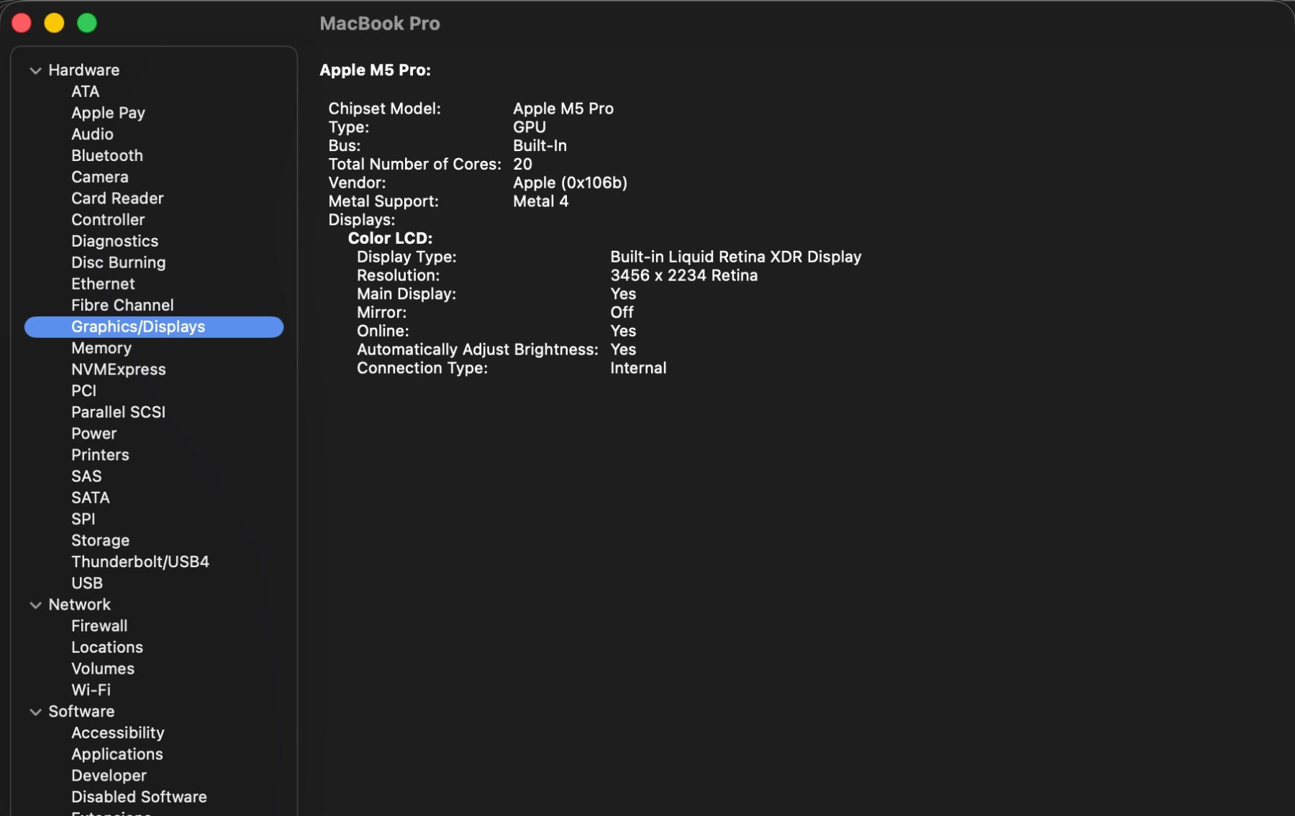The height and width of the screenshot is (816, 1295).
Task: Click the Software category label
Action: 81,712
